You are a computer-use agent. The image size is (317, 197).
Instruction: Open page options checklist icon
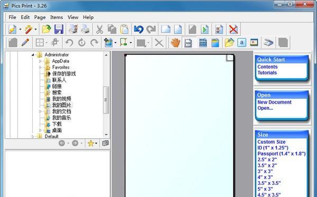pyautogui.click(x=219, y=30)
